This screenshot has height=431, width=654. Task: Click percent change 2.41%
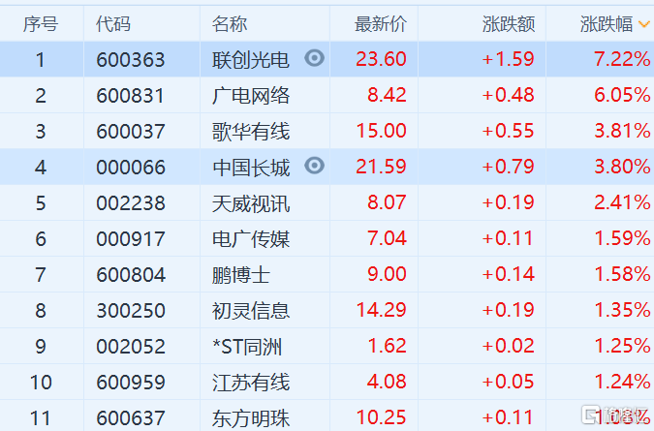pyautogui.click(x=622, y=202)
